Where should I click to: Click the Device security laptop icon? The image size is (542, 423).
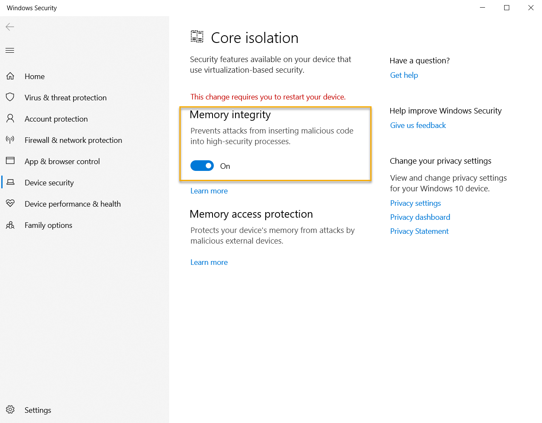point(10,182)
